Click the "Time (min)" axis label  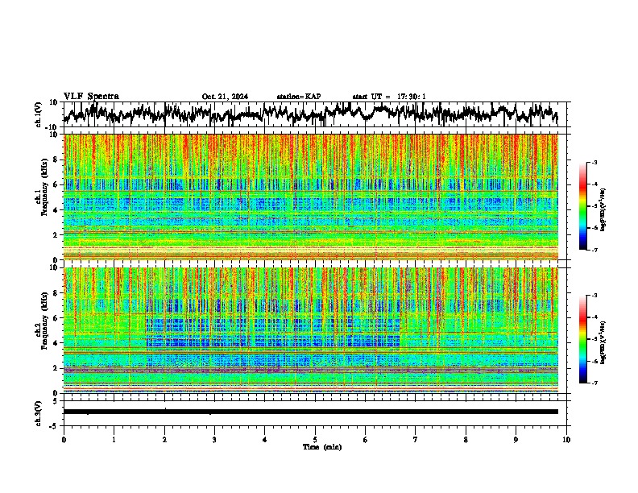coord(322,447)
